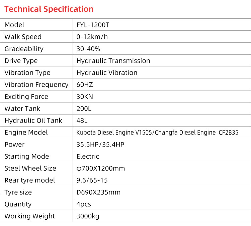The height and width of the screenshot is (226, 251).
Task: Select the Hydraulic Oil Tank label
Action: pyautogui.click(x=33, y=121)
